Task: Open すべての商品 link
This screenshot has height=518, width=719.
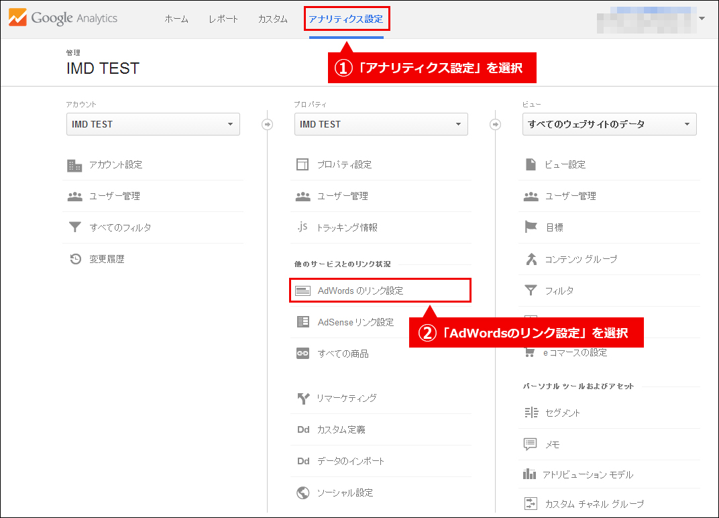Action: click(x=343, y=354)
